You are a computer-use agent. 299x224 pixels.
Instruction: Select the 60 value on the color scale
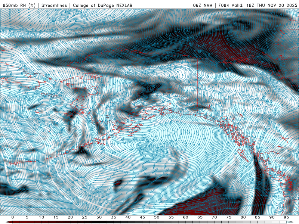(x=185, y=217)
